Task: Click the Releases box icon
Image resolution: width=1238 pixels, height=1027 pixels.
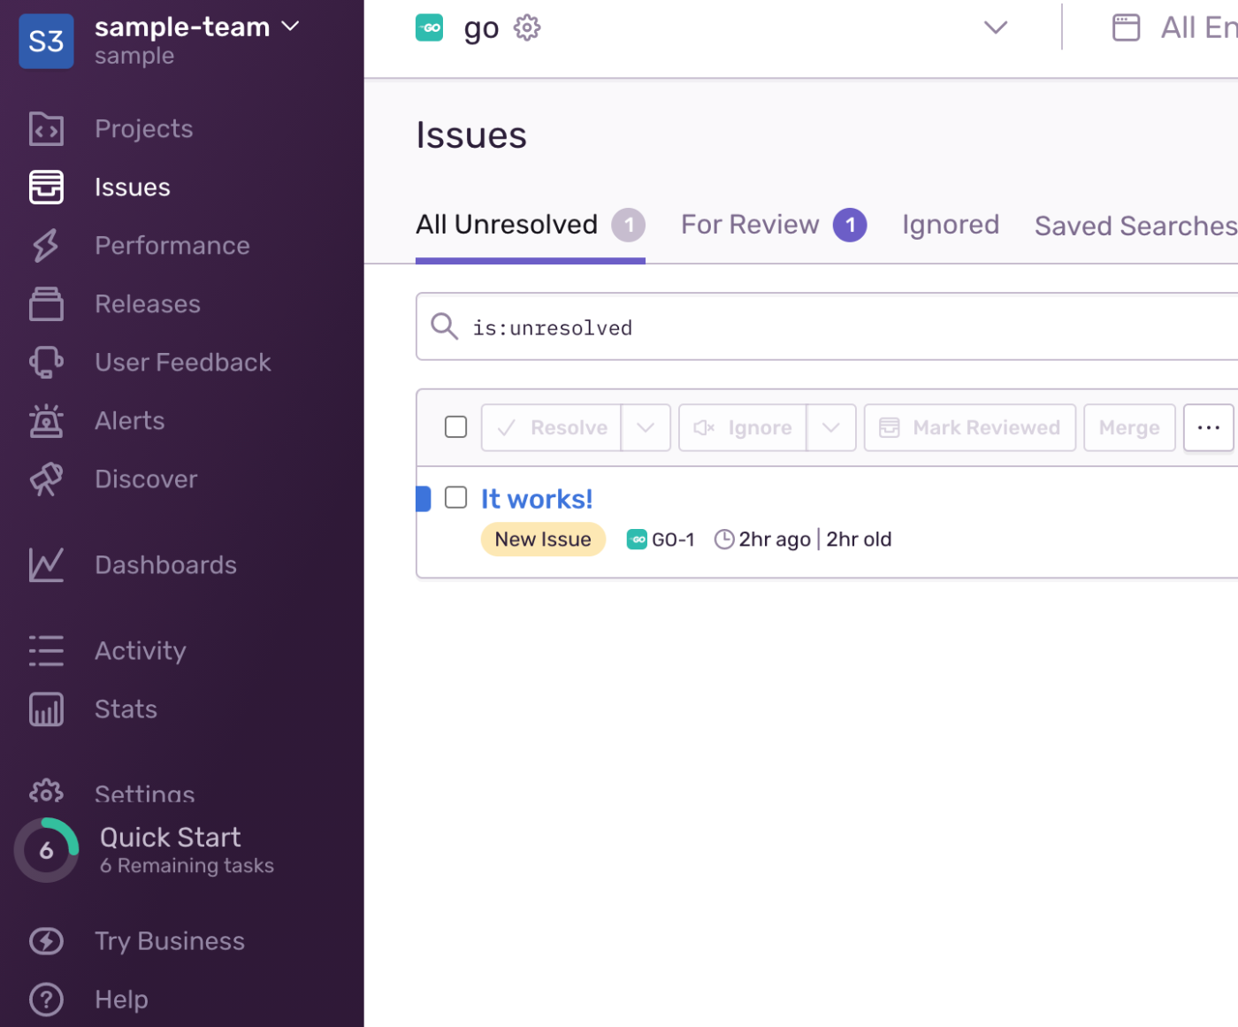Action: point(46,304)
